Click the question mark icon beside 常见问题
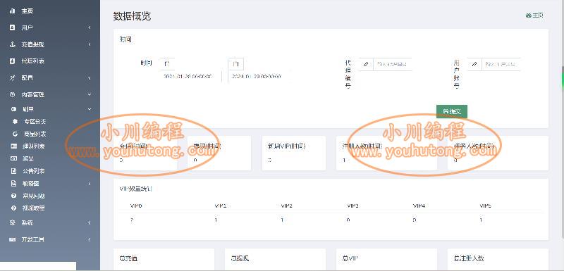This screenshot has height=271, width=564. [x=14, y=196]
